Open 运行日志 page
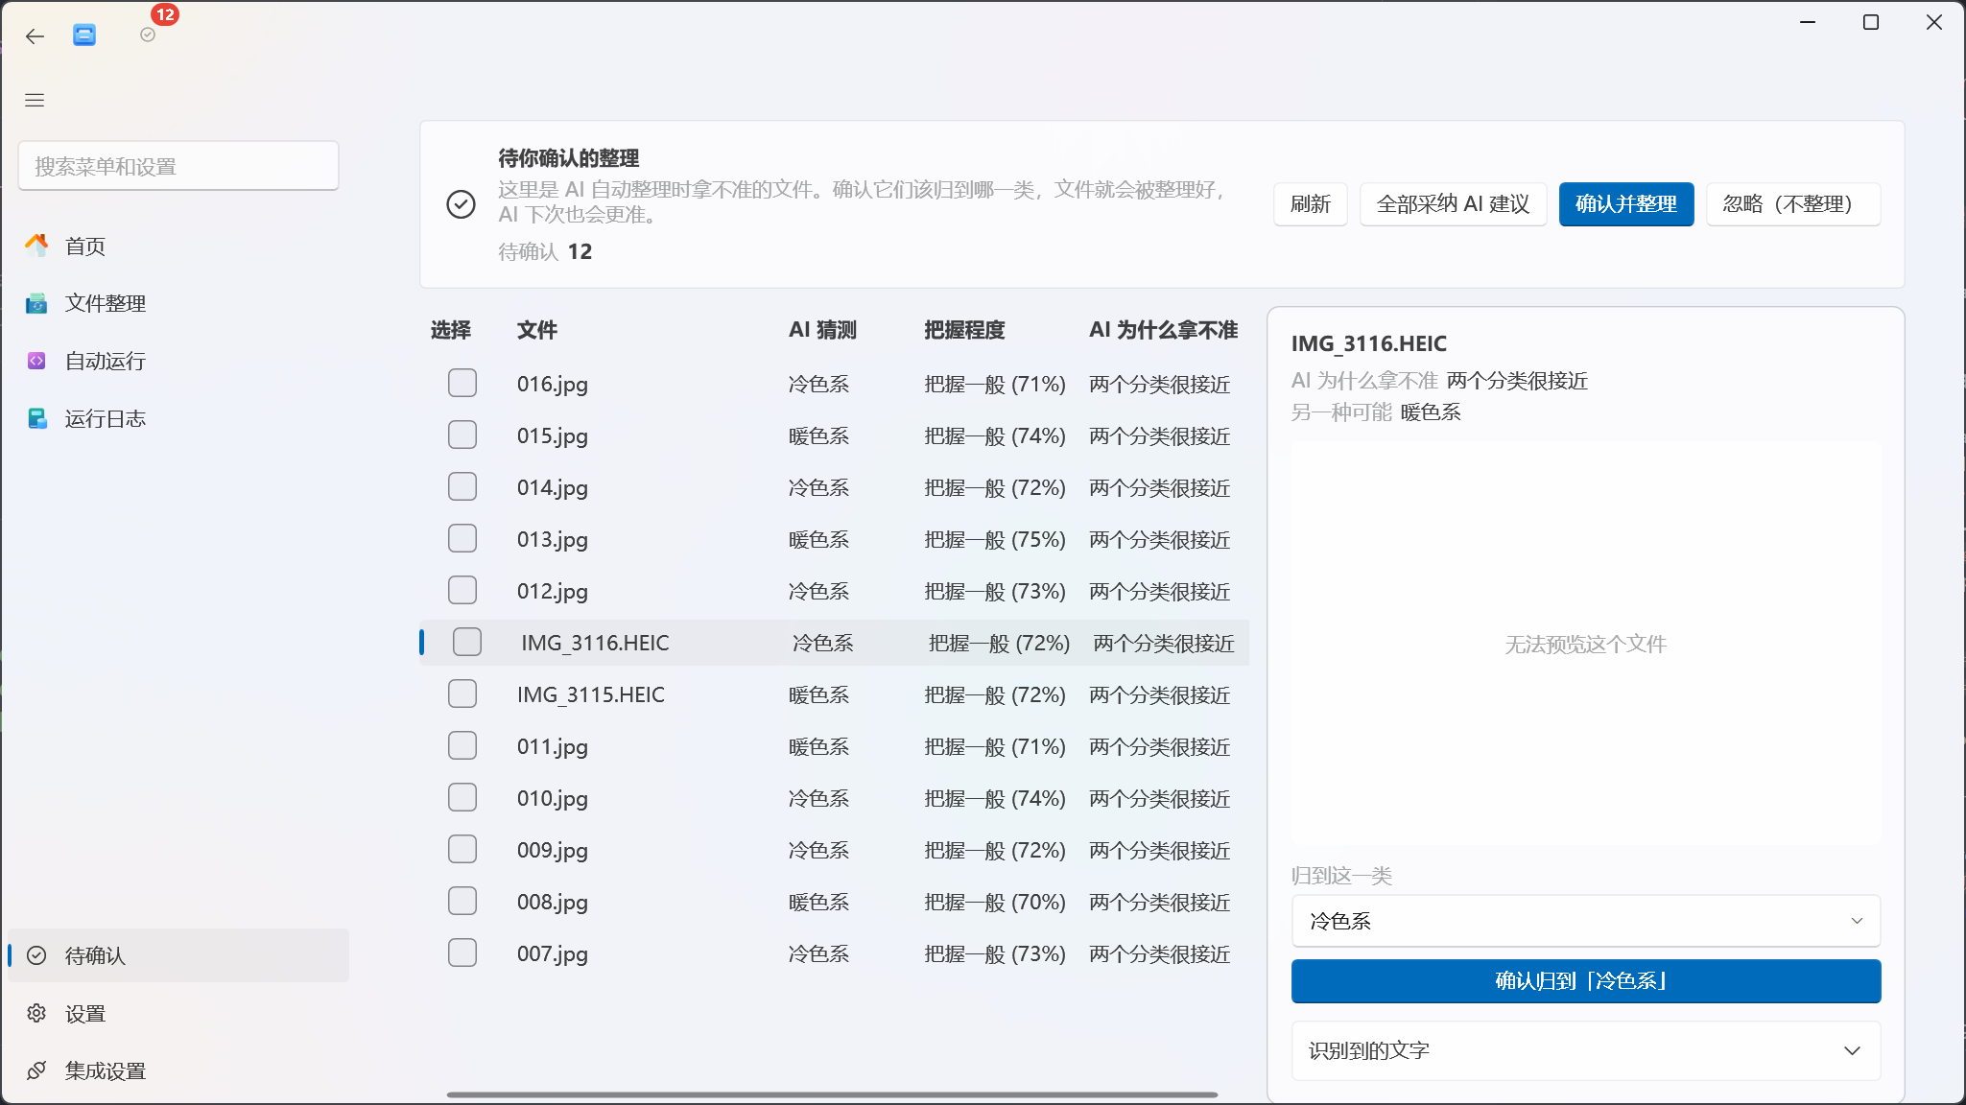Screen dimensions: 1966x1105 coord(178,418)
